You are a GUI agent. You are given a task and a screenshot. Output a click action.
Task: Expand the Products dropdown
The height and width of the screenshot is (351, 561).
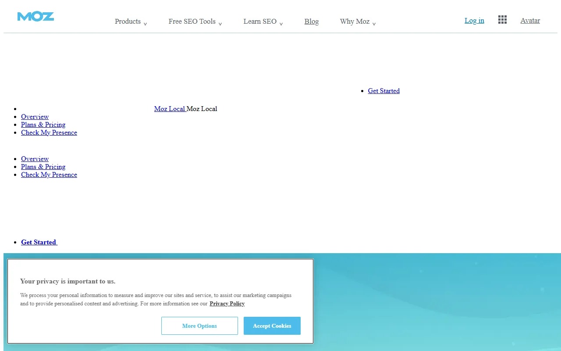click(x=128, y=21)
